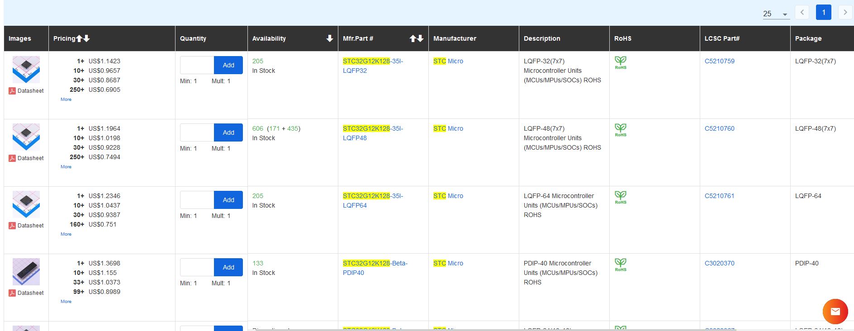Add the PDIP40 part to cart
Viewport: 854px width, 331px height.
point(228,267)
